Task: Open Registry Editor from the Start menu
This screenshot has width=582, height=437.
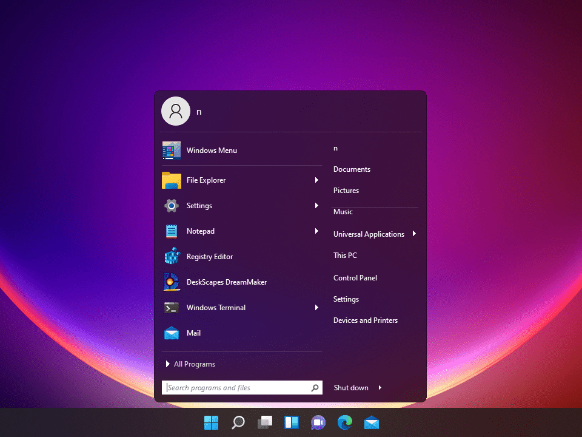Action: coord(209,256)
